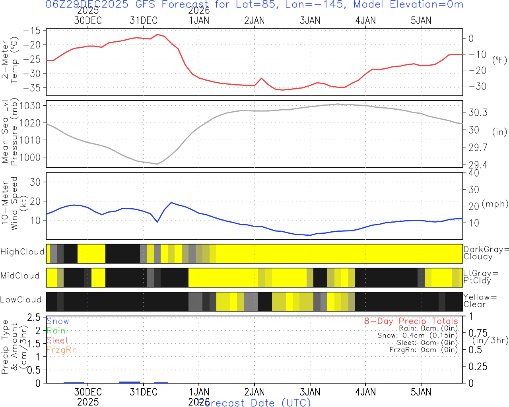
Task: Click the 3JAN label on bottom axis
Action: click(310, 392)
